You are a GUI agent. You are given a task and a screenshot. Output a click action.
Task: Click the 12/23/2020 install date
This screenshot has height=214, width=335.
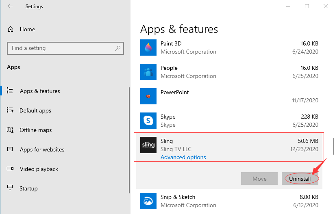point(304,149)
